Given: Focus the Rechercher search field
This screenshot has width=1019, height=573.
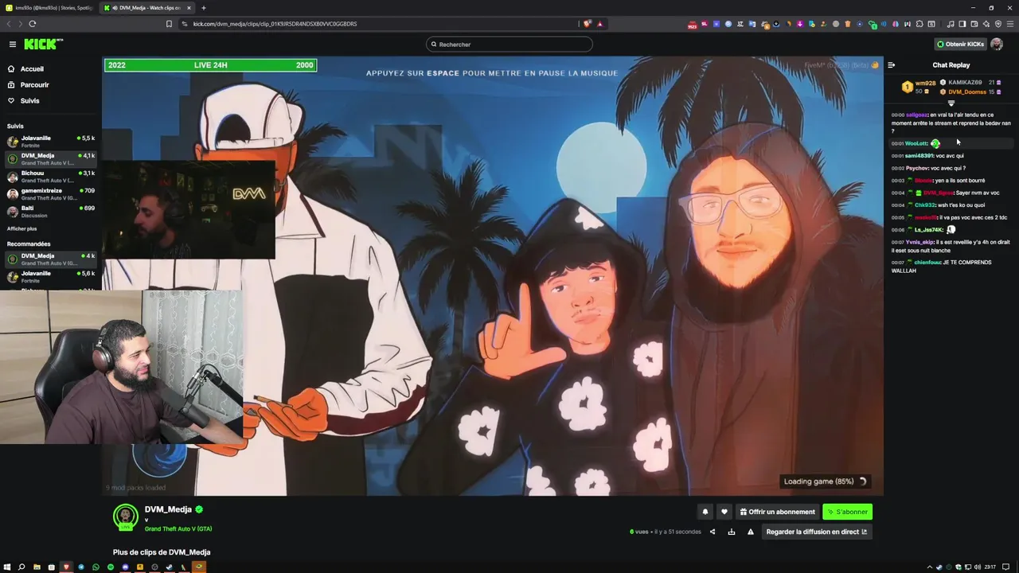Looking at the screenshot, I should click(509, 45).
